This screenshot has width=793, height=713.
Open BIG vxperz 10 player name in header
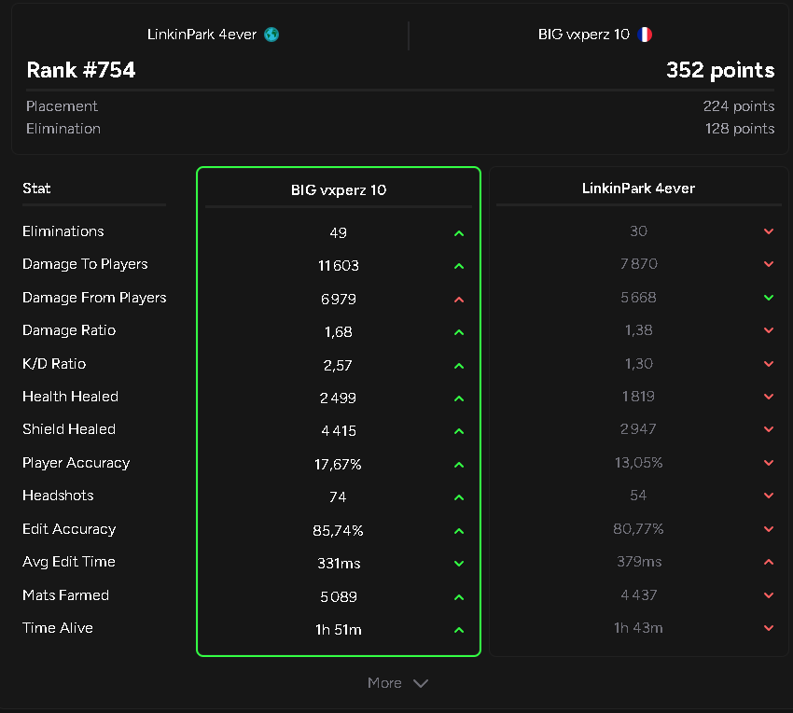tap(584, 35)
